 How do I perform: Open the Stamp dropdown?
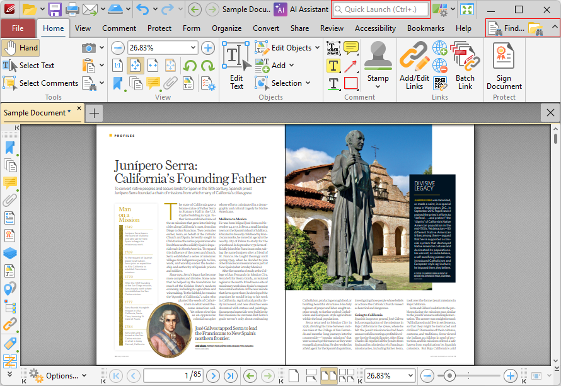[378, 86]
